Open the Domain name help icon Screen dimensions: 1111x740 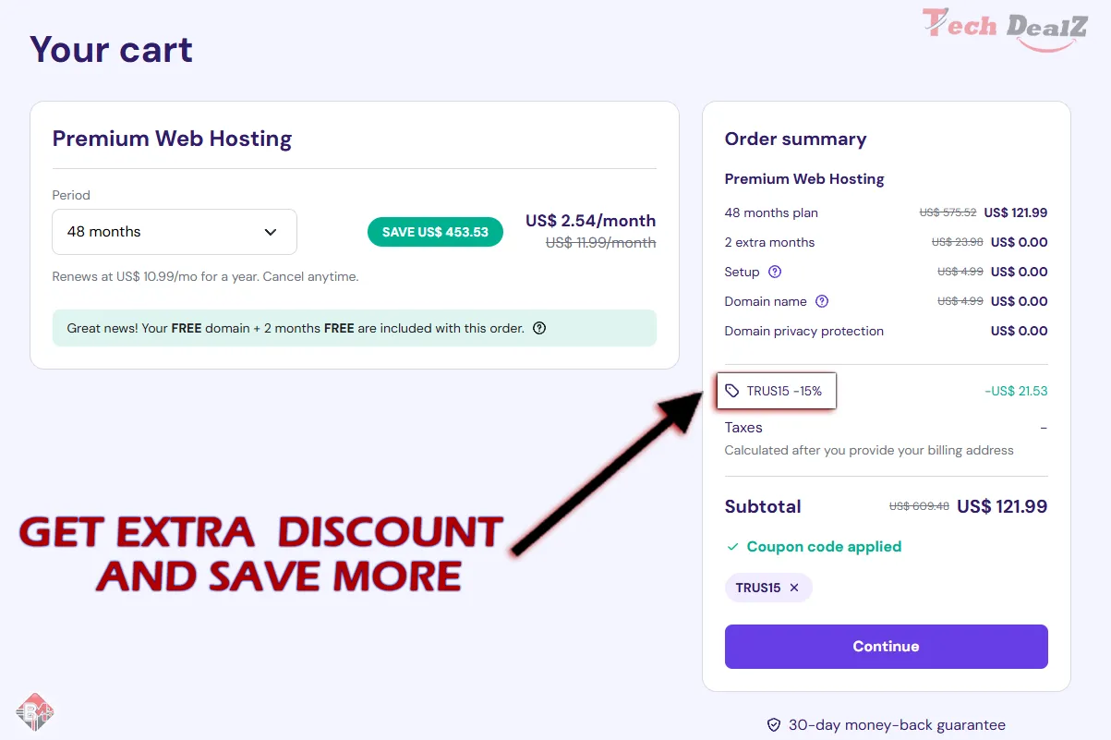click(822, 301)
